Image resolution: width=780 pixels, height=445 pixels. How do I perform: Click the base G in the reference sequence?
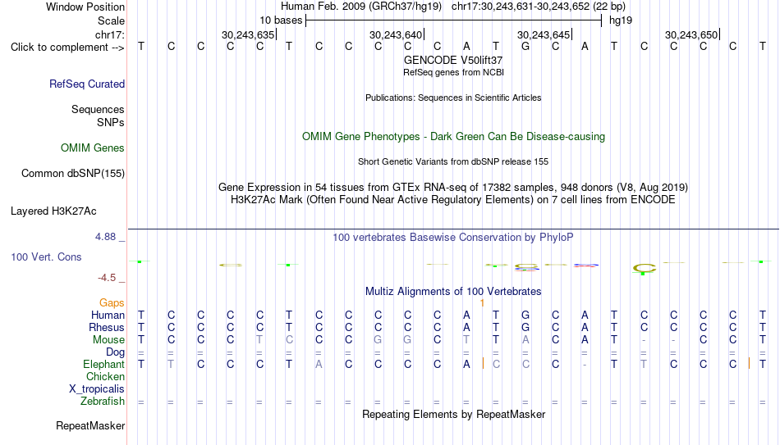[x=525, y=46]
